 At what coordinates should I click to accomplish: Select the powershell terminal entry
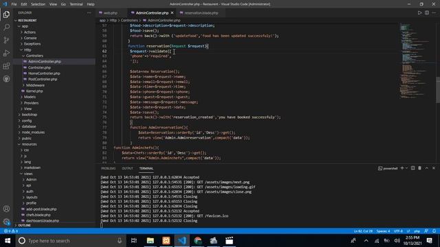[x=388, y=168]
